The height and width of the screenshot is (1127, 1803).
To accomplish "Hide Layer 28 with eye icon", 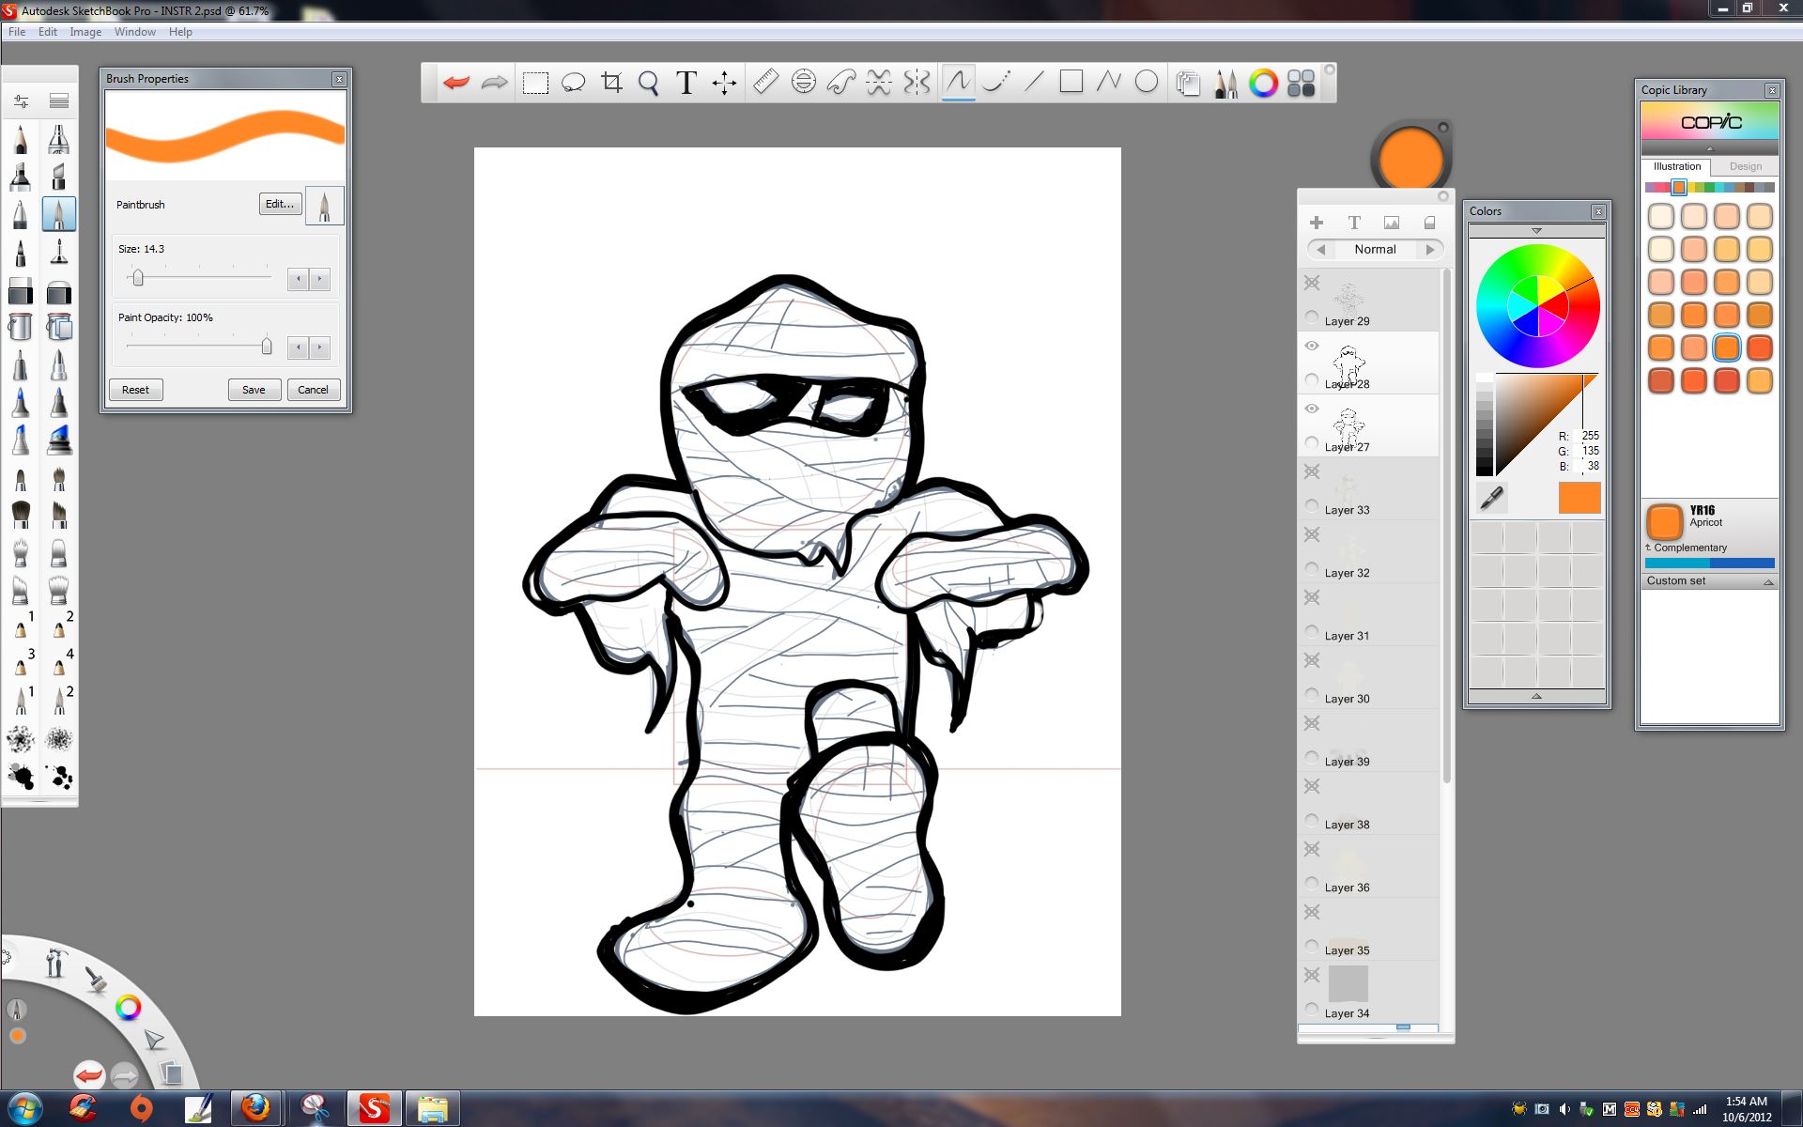I will 1312,346.
